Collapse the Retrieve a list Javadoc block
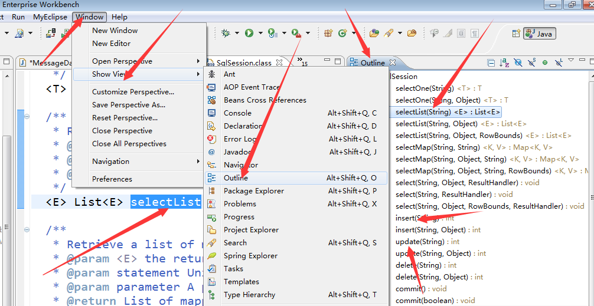This screenshot has width=594, height=306. (x=27, y=229)
